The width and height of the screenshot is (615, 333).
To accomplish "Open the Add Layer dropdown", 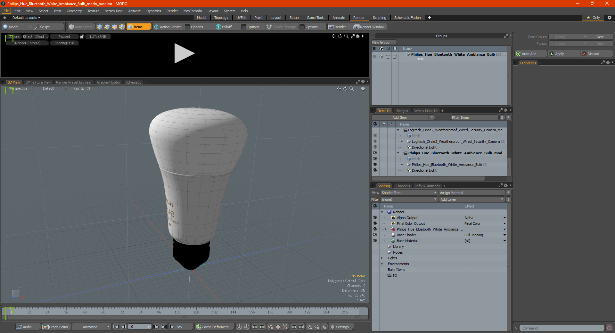I will (x=472, y=199).
